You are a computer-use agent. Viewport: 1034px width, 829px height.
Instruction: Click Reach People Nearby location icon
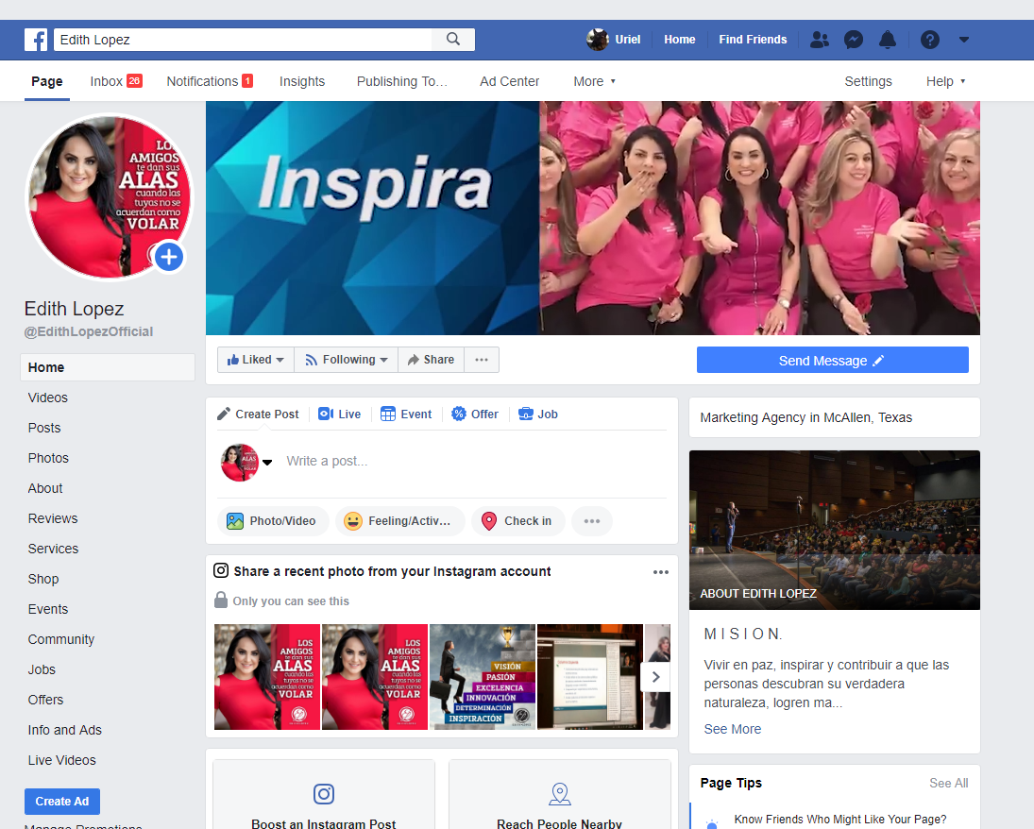click(x=560, y=794)
